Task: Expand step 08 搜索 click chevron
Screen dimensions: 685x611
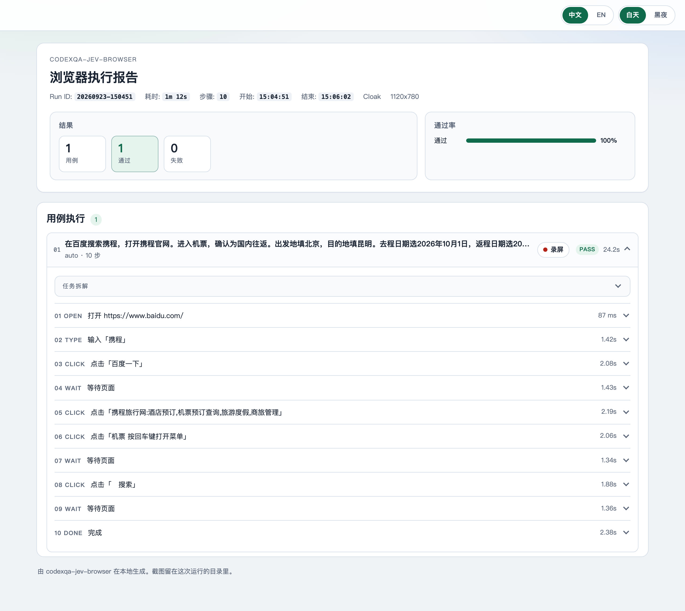Action: (x=626, y=484)
